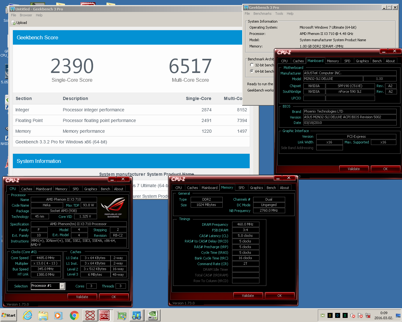Click the green chip icon in system tray

(x=322, y=315)
